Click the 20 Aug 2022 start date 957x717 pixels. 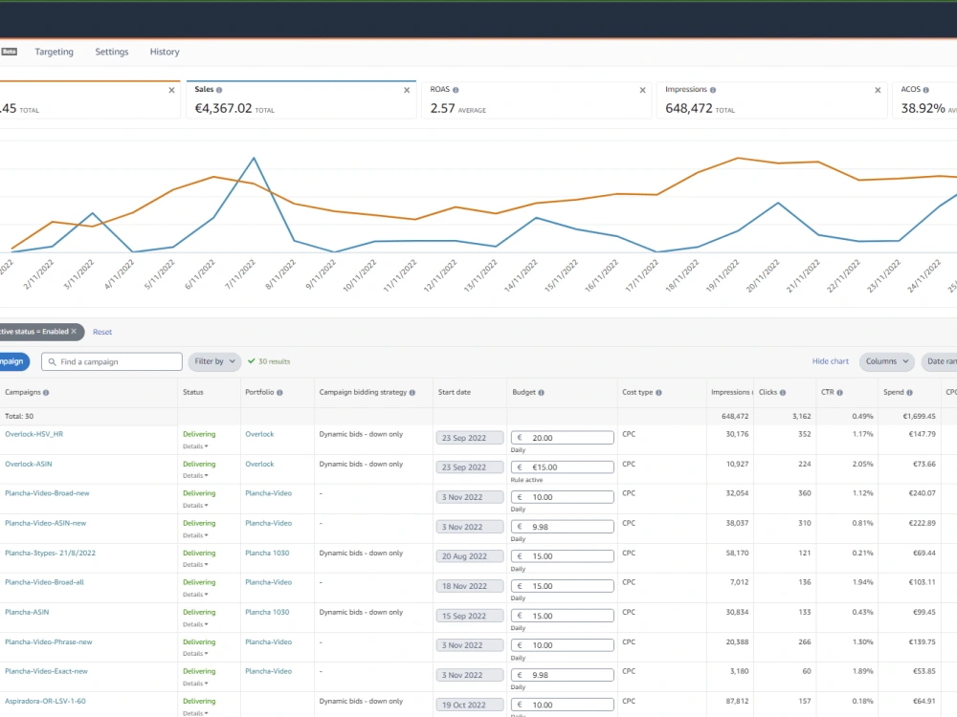[469, 556]
